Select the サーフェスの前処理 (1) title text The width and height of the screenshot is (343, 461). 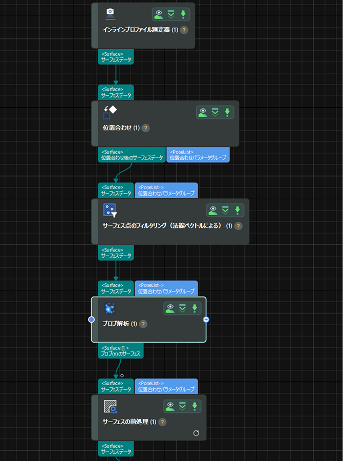[130, 422]
